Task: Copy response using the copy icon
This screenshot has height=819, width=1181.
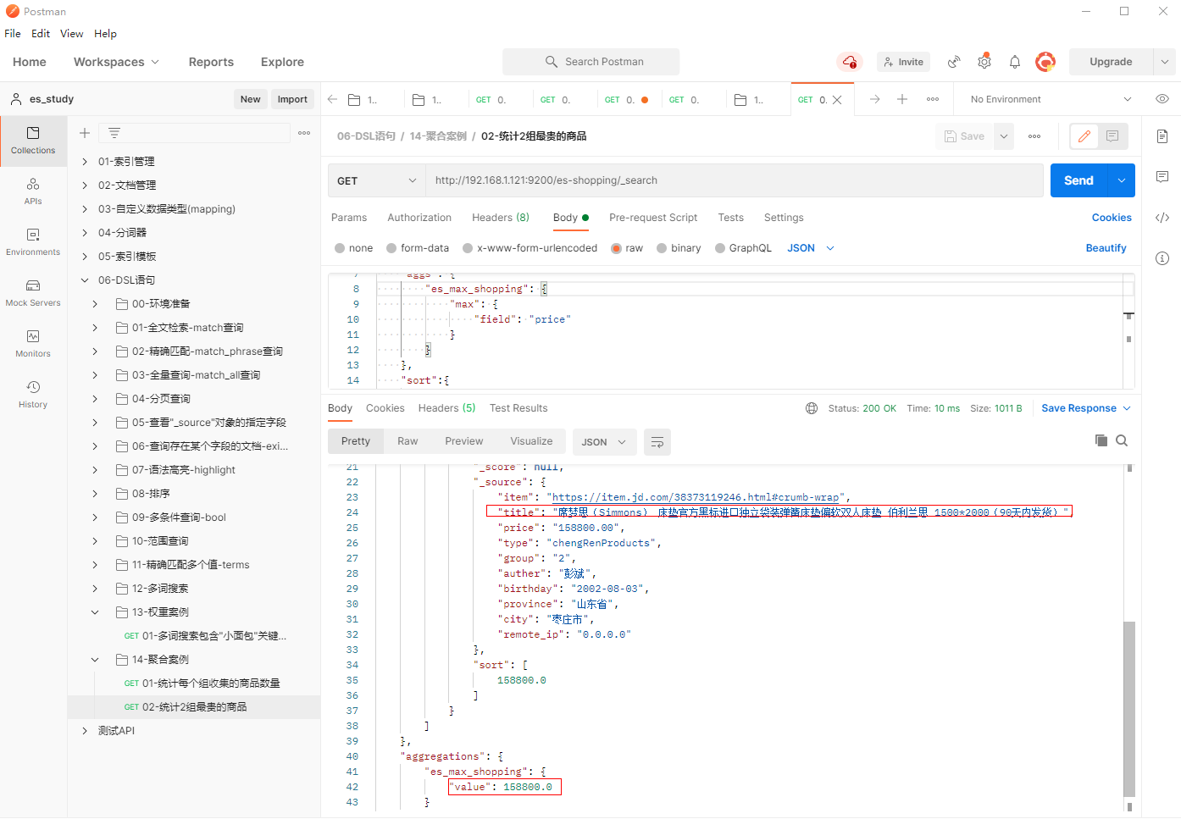Action: click(1101, 440)
